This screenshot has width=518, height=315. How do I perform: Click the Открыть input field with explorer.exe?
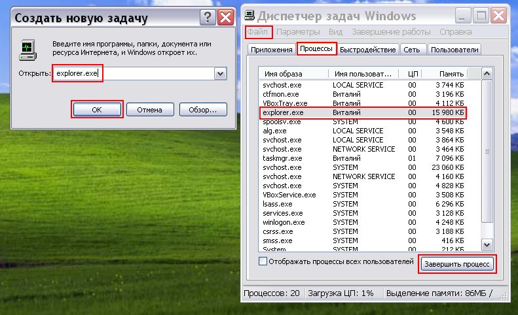pyautogui.click(x=134, y=73)
